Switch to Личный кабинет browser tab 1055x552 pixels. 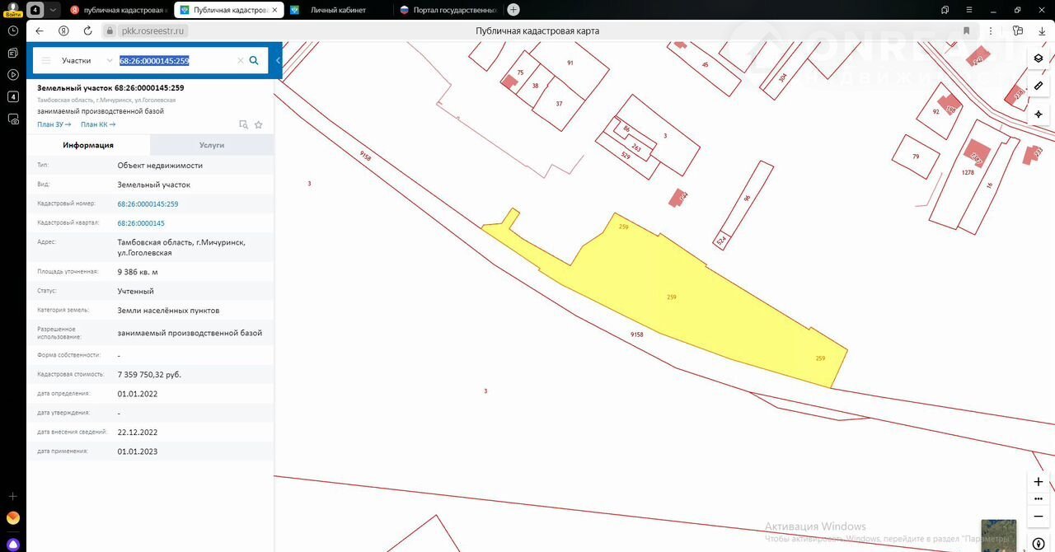click(338, 10)
